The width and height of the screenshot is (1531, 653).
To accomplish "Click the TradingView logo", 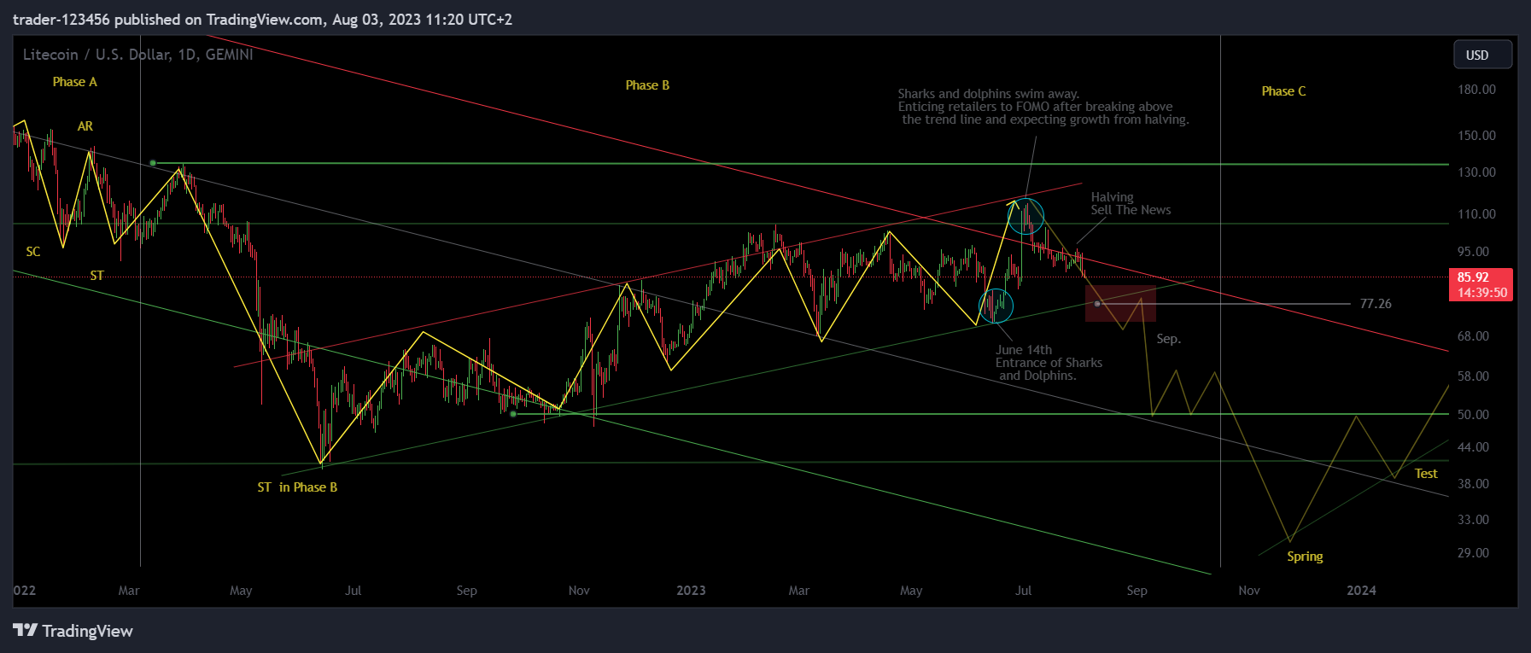I will pyautogui.click(x=73, y=631).
